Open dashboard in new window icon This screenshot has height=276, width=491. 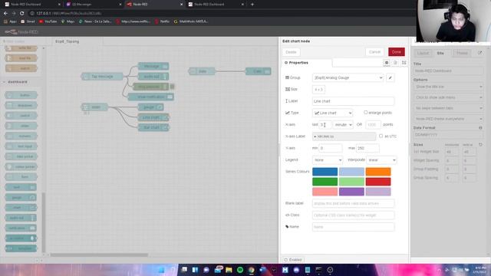(479, 53)
